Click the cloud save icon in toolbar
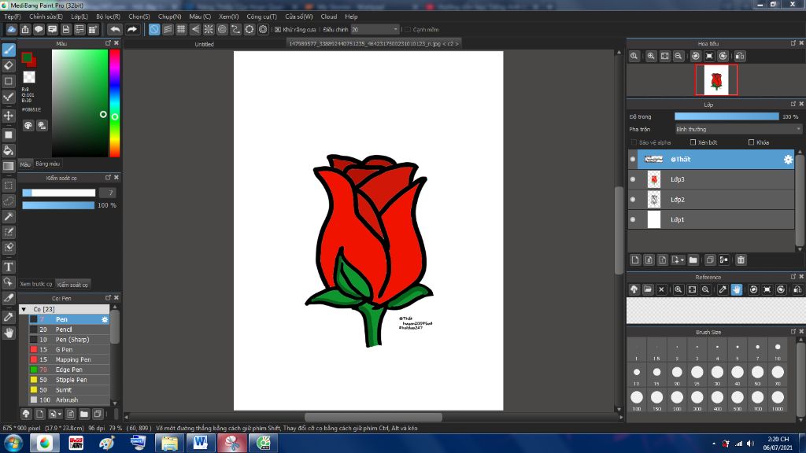The height and width of the screenshot is (453, 806). coord(11,29)
